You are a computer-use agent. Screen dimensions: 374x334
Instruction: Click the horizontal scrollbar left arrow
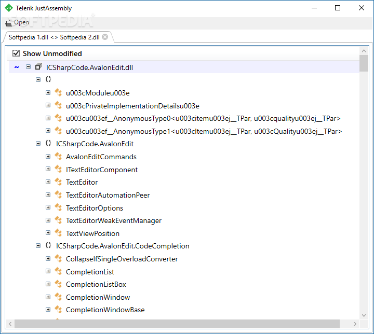pyautogui.click(x=10, y=324)
